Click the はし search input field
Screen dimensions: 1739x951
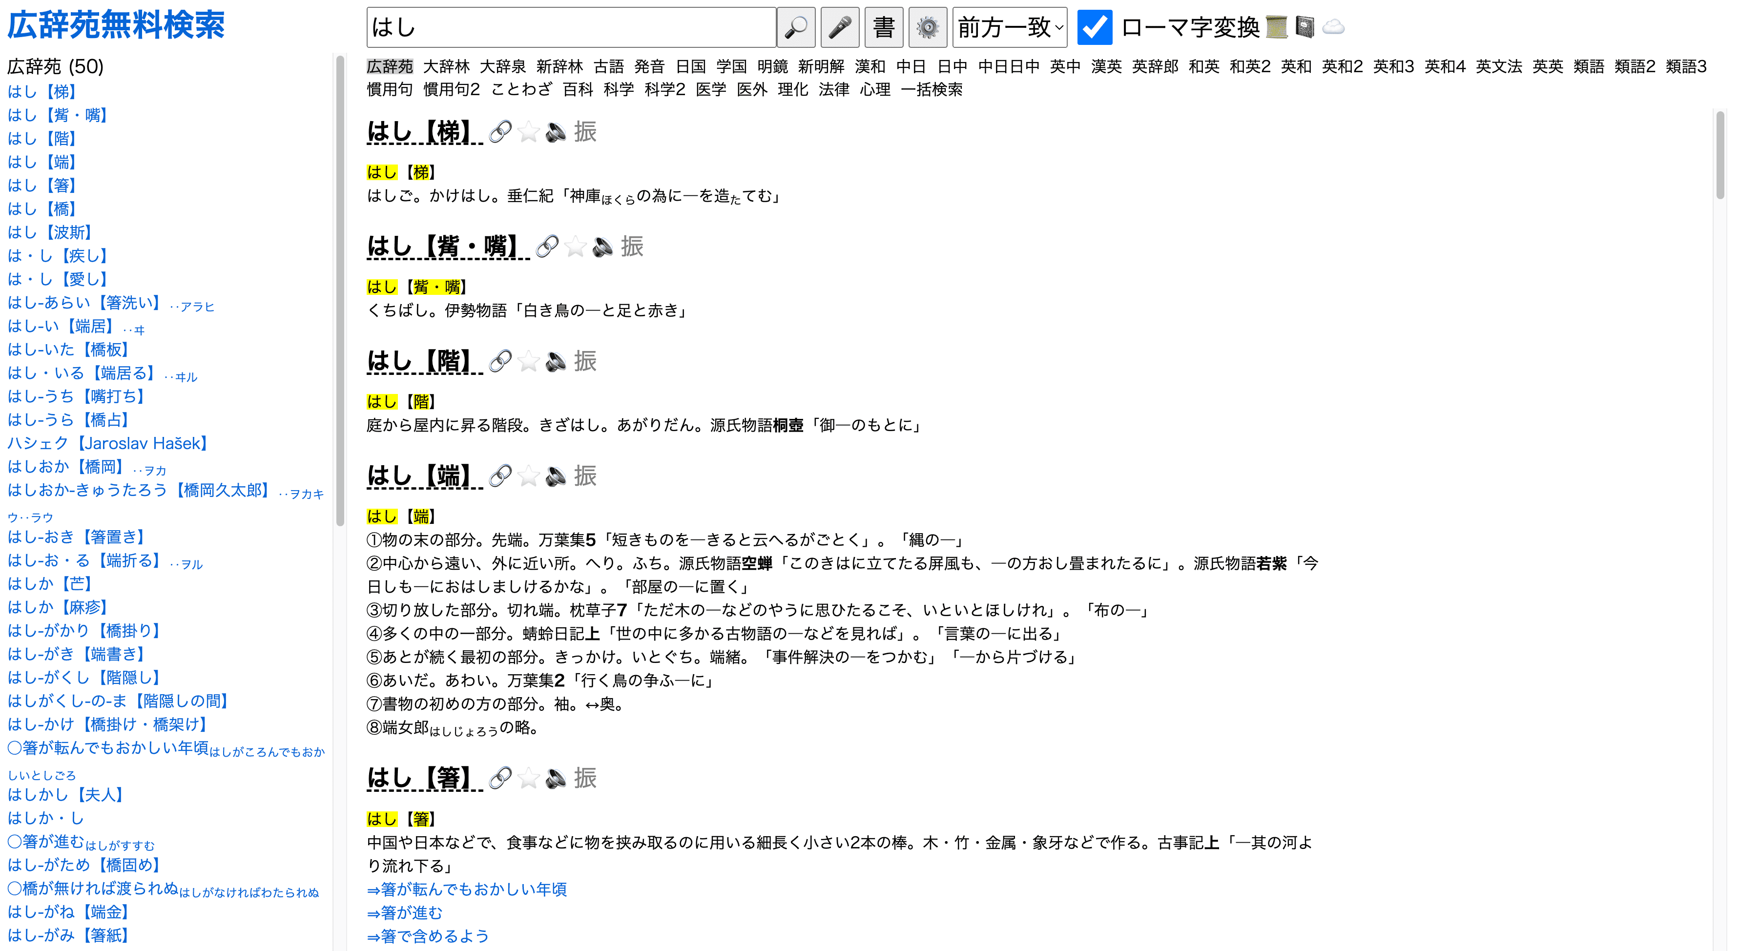pos(571,28)
